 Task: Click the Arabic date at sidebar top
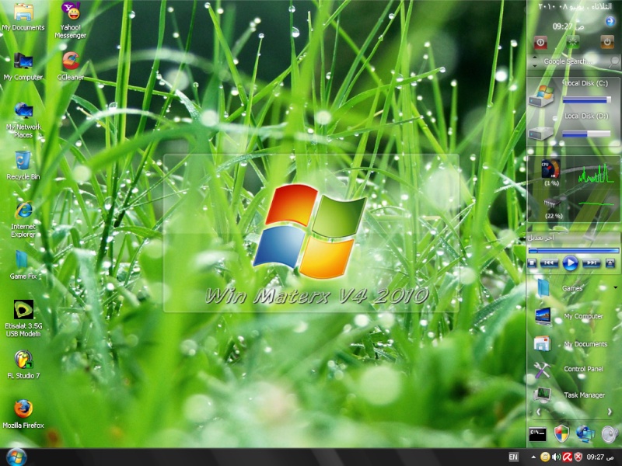(x=575, y=6)
